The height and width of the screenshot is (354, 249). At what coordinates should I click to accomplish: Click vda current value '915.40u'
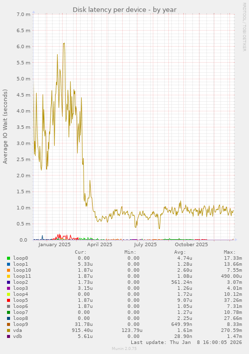pos(82,330)
